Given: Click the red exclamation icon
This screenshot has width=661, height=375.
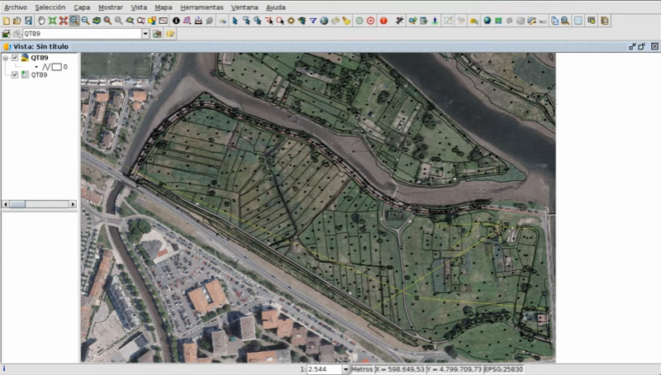Looking at the screenshot, I should point(383,21).
